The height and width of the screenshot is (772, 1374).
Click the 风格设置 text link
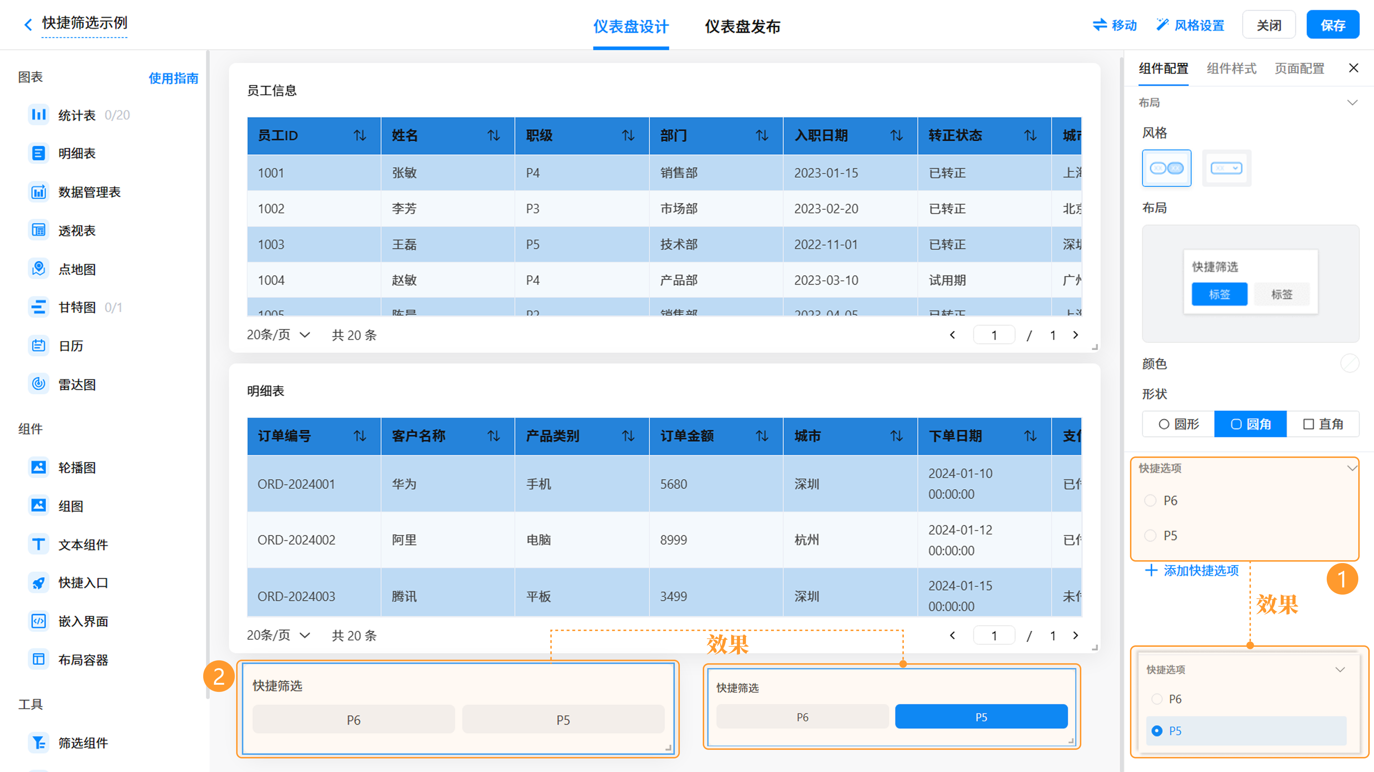(x=1200, y=25)
